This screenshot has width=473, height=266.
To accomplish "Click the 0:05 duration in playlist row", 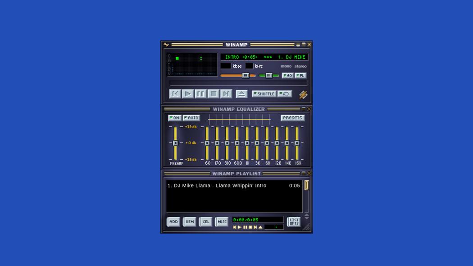I will pyautogui.click(x=295, y=186).
